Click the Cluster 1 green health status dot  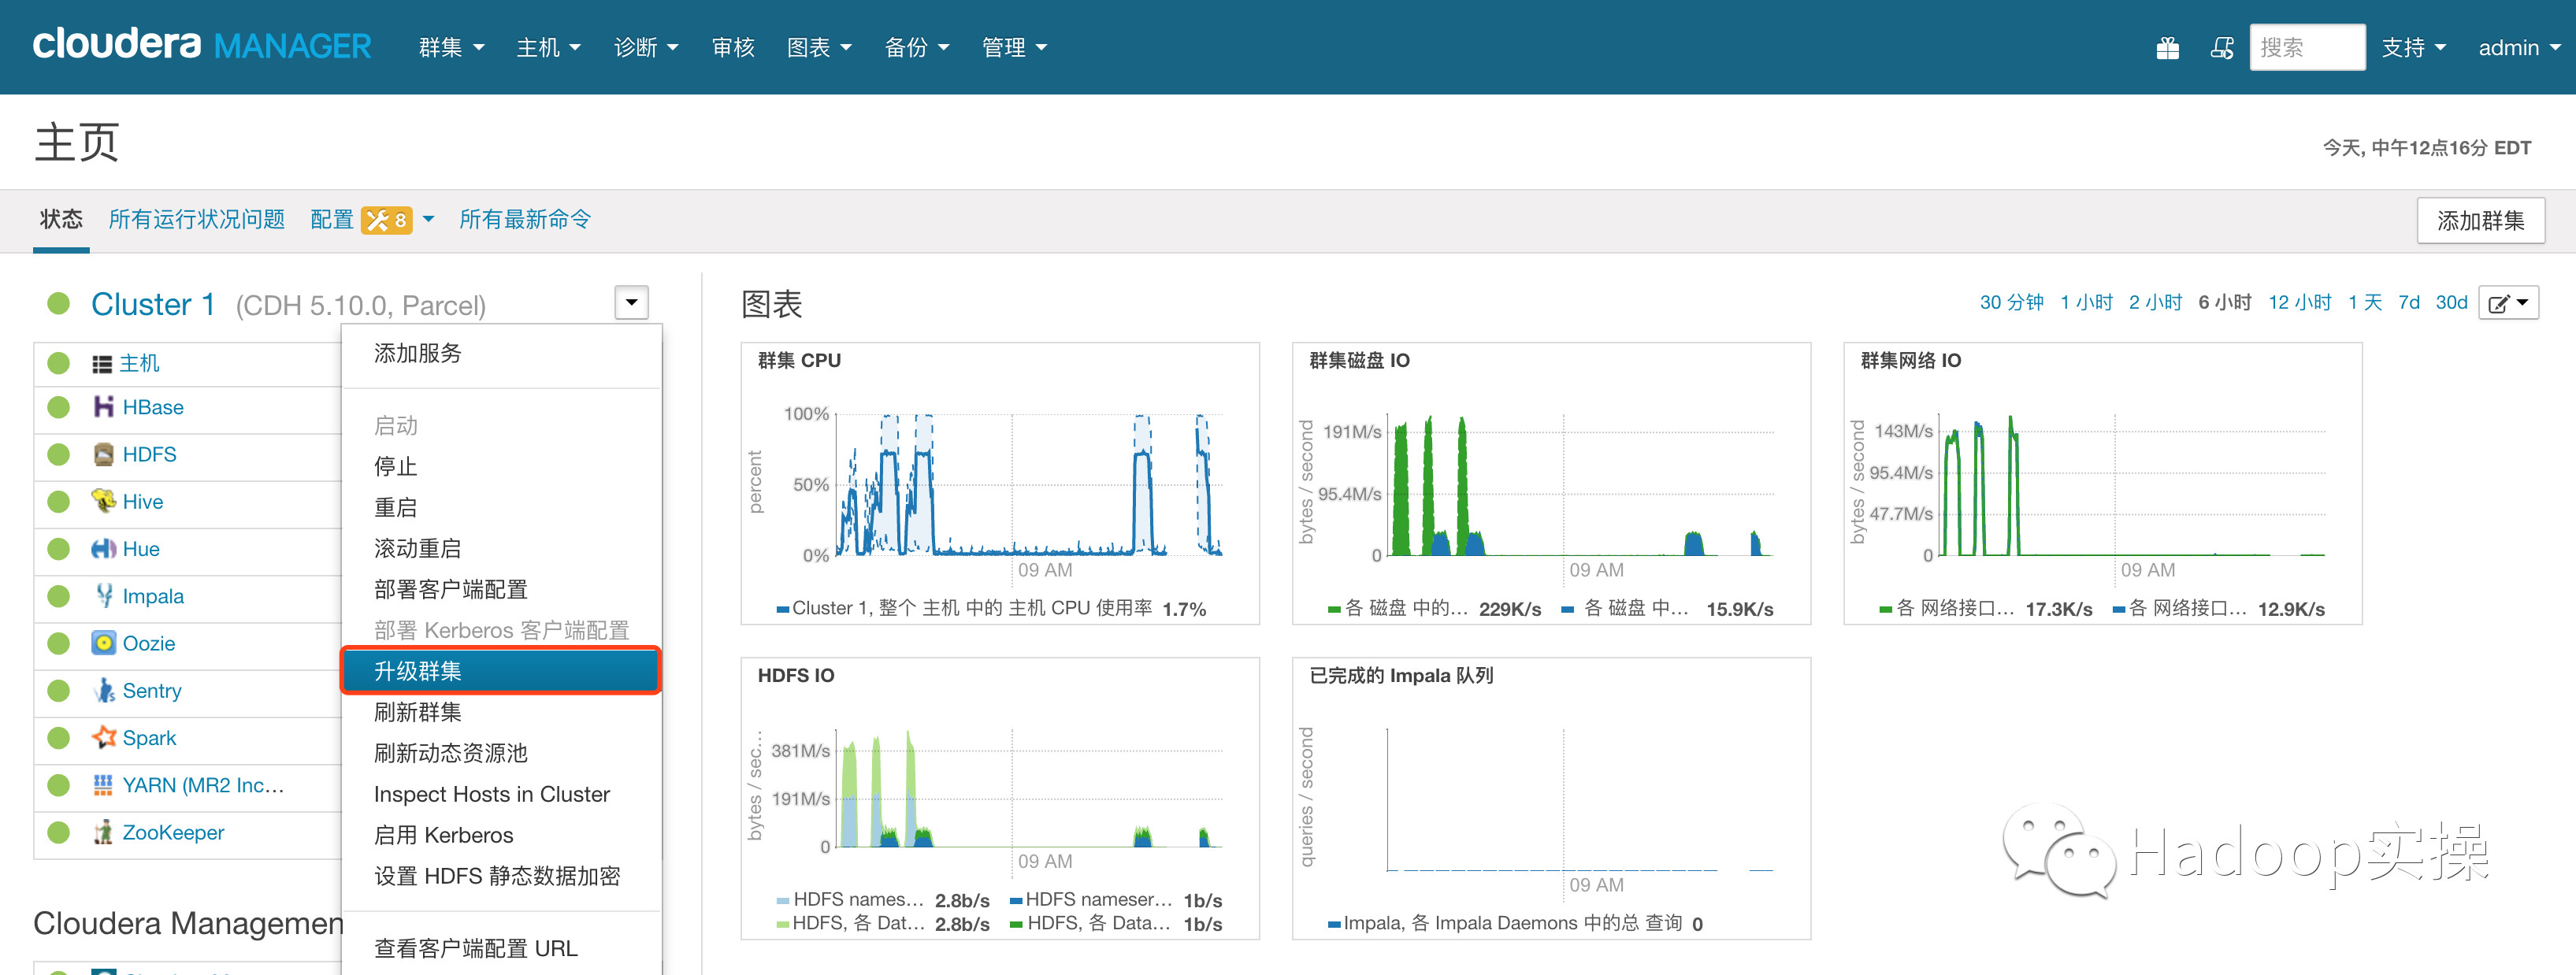coord(59,303)
